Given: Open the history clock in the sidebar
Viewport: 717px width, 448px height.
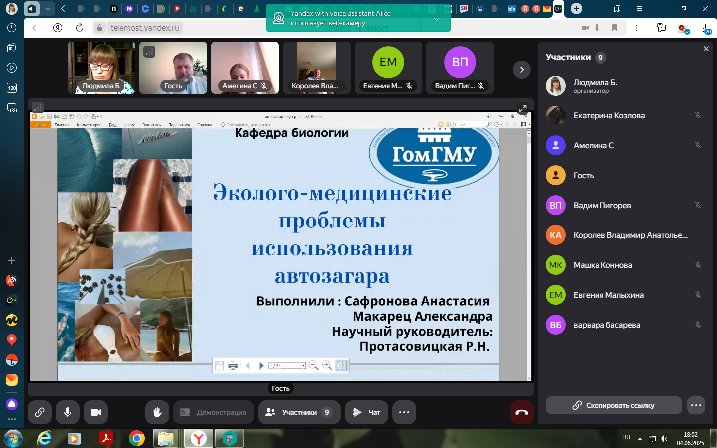Looking at the screenshot, I should tap(12, 28).
